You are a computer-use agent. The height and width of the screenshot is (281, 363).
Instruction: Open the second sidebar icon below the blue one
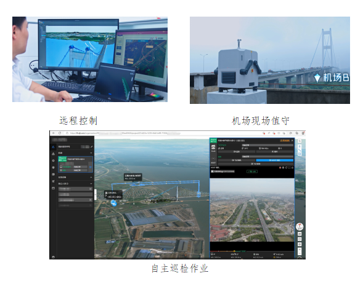click(53, 154)
